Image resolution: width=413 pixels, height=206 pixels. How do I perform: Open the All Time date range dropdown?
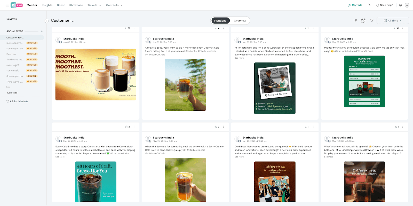(393, 21)
